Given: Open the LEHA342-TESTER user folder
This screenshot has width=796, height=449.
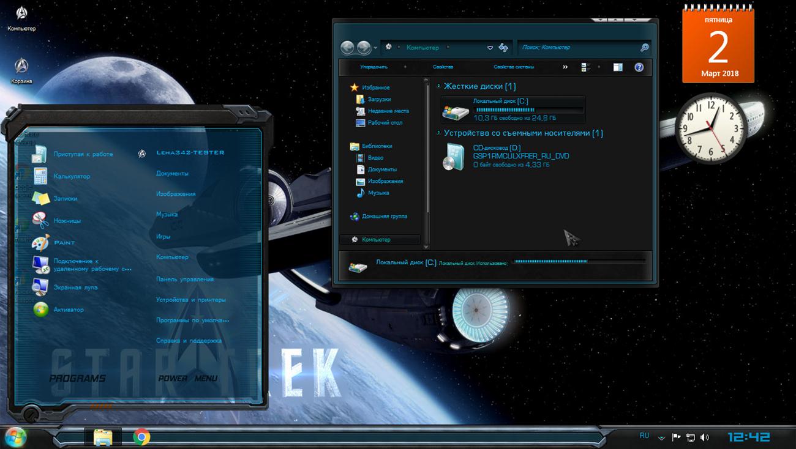Looking at the screenshot, I should [190, 152].
